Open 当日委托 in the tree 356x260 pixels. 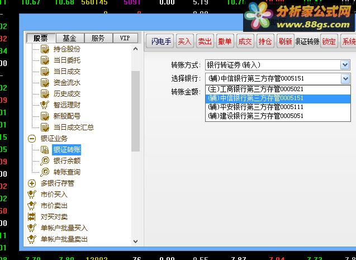[x=67, y=60]
